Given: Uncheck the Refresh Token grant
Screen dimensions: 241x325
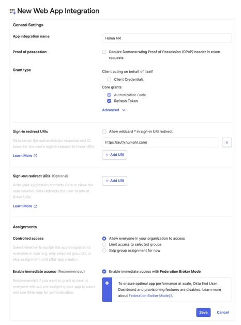Looking at the screenshot, I should [109, 101].
